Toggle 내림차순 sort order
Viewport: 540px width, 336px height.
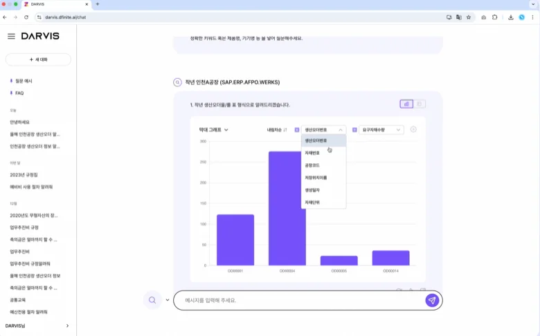tap(277, 130)
